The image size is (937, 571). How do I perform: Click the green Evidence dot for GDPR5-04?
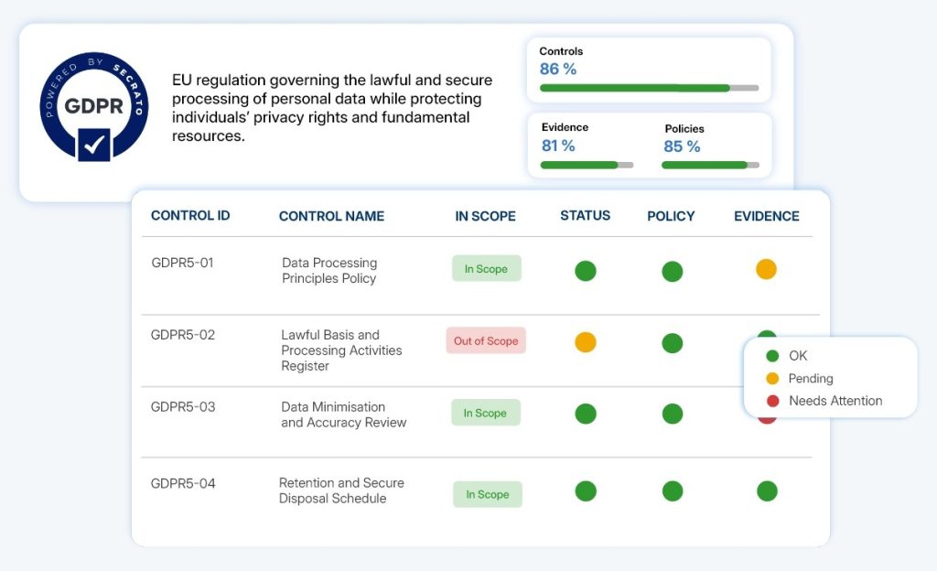[768, 491]
